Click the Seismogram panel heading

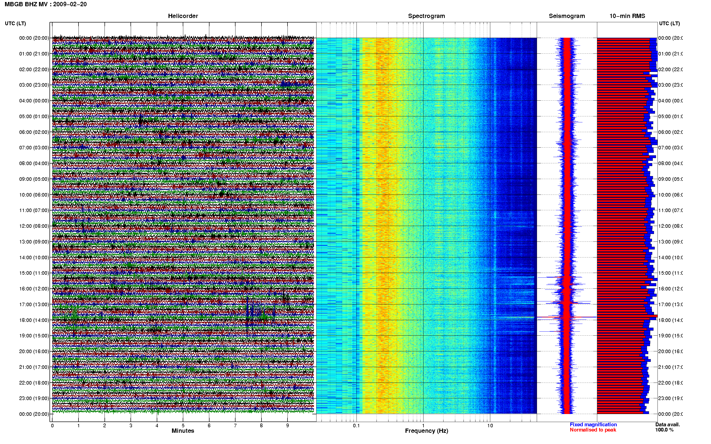(567, 16)
